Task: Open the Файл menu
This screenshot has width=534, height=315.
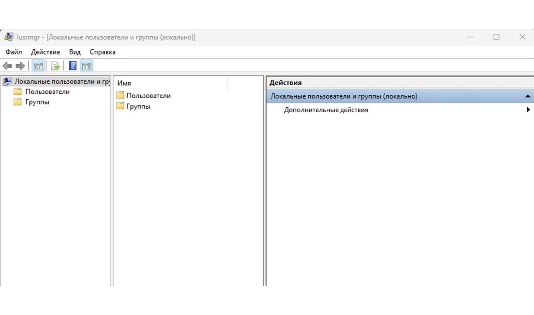Action: point(14,52)
